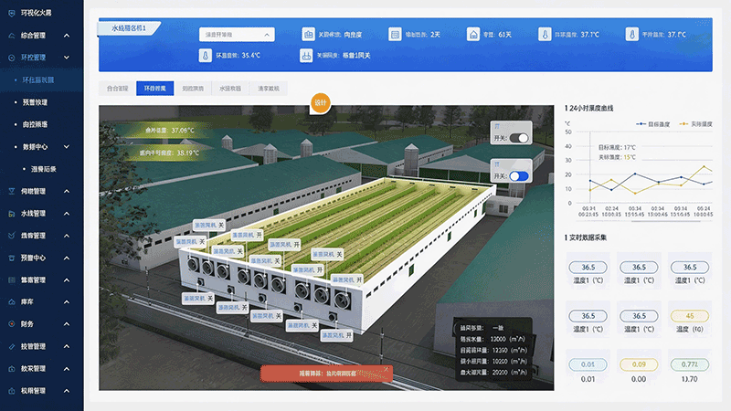Toggle the upper grey 开关 switch

519,138
